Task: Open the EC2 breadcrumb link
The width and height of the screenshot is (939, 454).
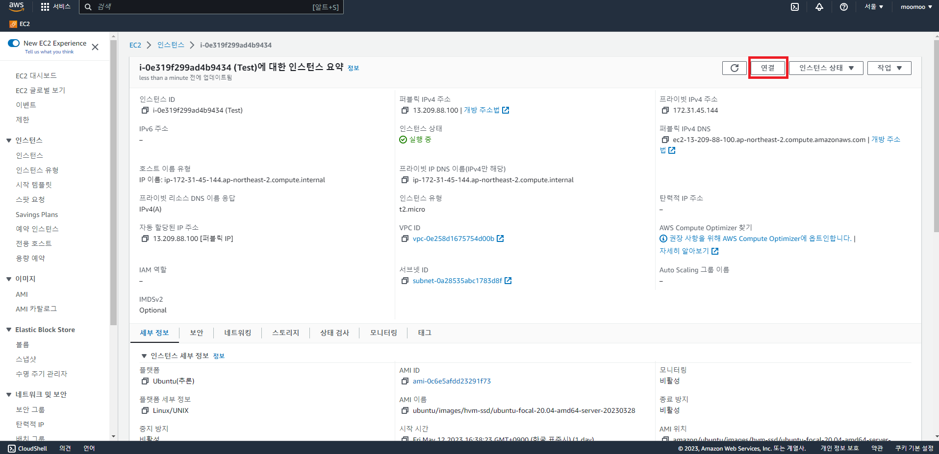Action: tap(135, 45)
